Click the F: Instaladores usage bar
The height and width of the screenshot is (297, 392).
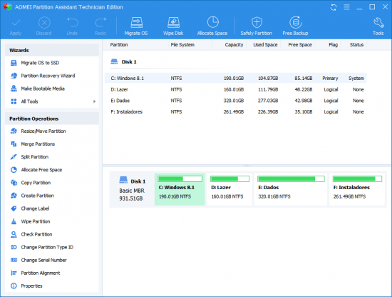coord(357,178)
